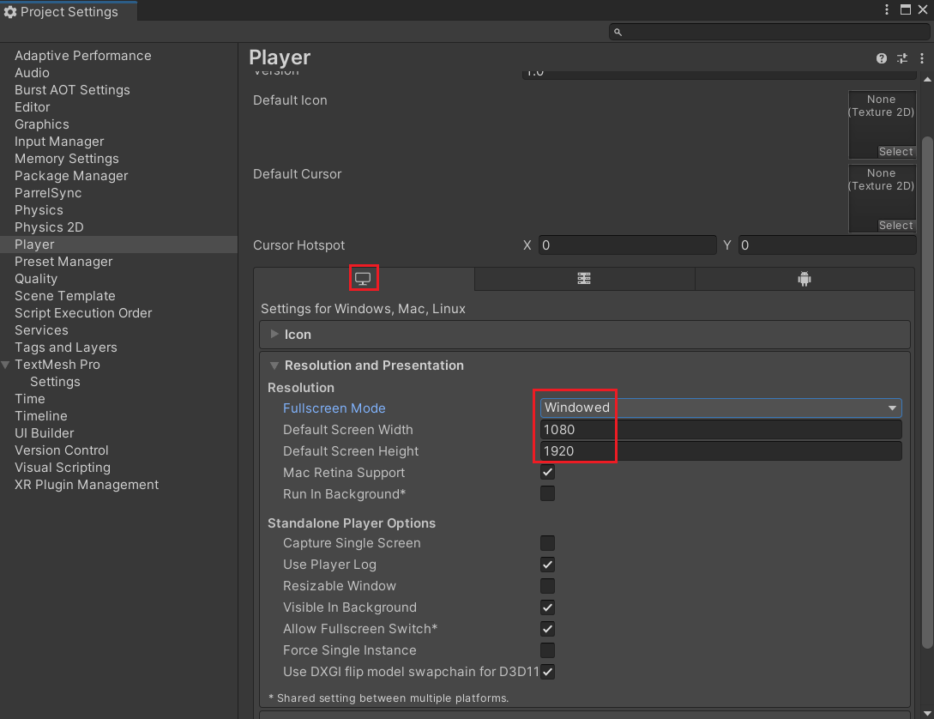Open the window's three-dot options menu
Image resolution: width=934 pixels, height=719 pixels.
click(x=886, y=9)
